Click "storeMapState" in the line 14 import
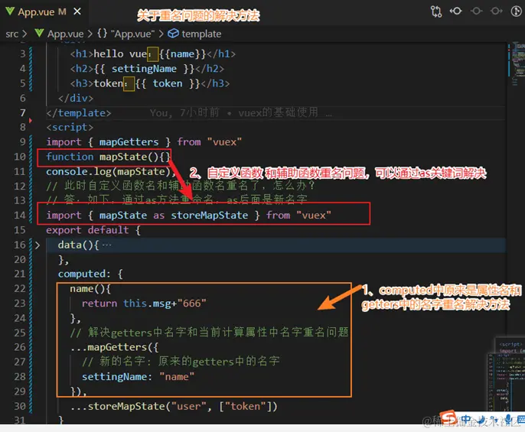Image resolution: width=525 pixels, height=432 pixels. click(x=210, y=216)
